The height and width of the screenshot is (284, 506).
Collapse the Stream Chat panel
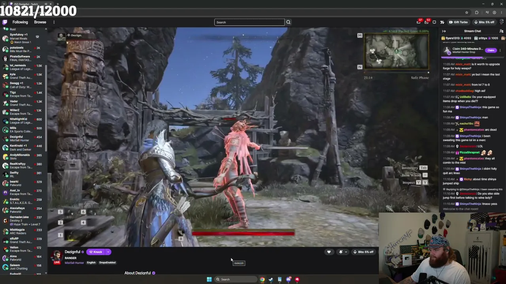pyautogui.click(x=444, y=31)
